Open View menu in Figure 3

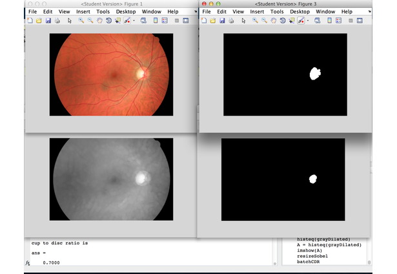(238, 12)
